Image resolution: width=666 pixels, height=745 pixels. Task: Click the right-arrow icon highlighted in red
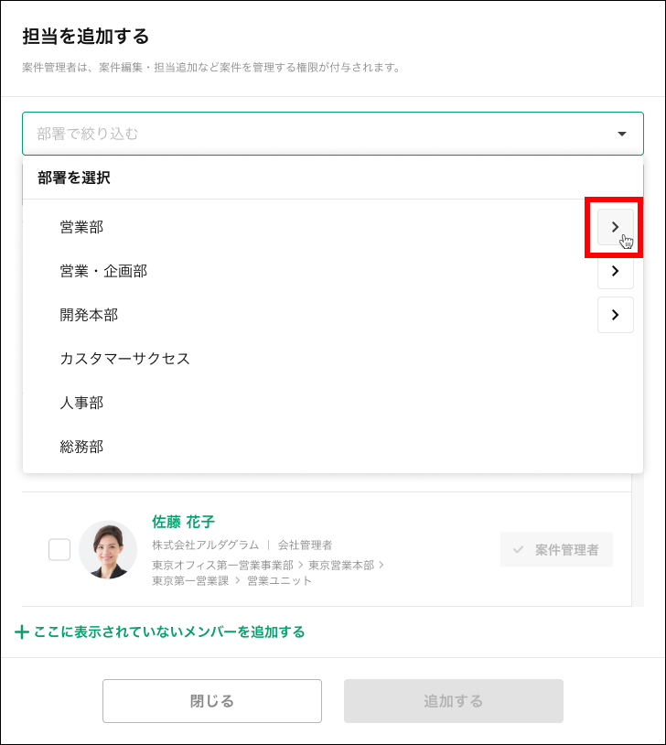[x=615, y=226]
